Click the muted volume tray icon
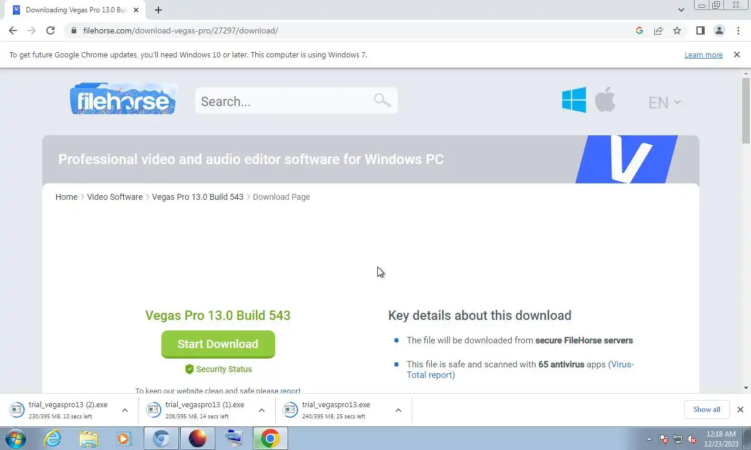Viewport: 751px width, 450px height. click(x=692, y=439)
